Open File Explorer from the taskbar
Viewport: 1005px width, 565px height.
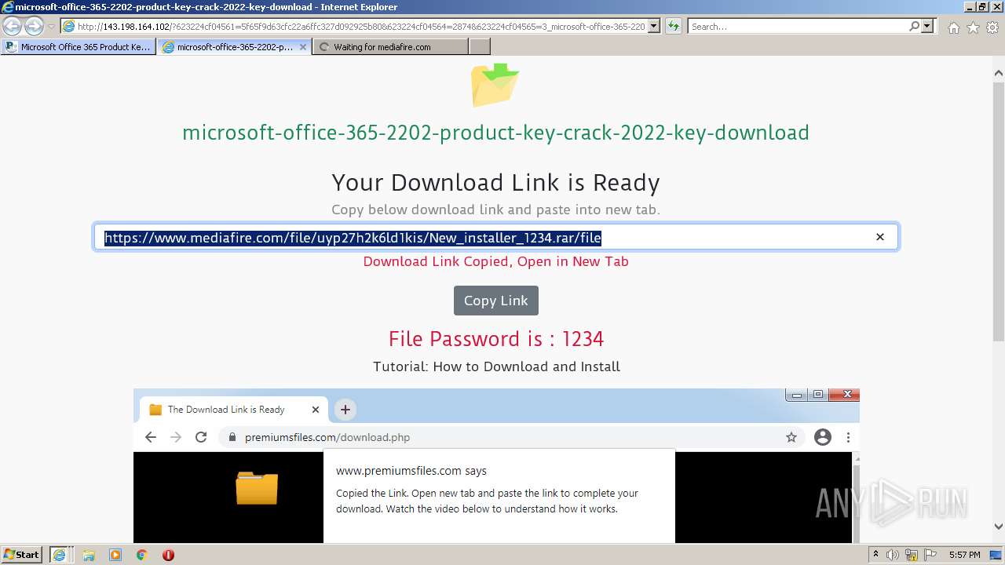click(x=89, y=555)
